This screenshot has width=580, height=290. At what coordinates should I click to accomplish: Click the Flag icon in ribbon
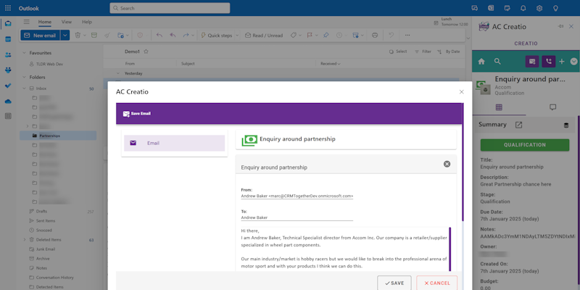pyautogui.click(x=310, y=35)
